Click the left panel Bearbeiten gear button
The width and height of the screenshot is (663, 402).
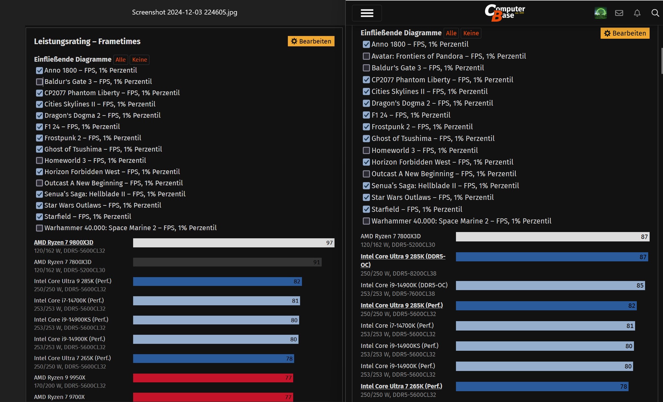click(311, 41)
